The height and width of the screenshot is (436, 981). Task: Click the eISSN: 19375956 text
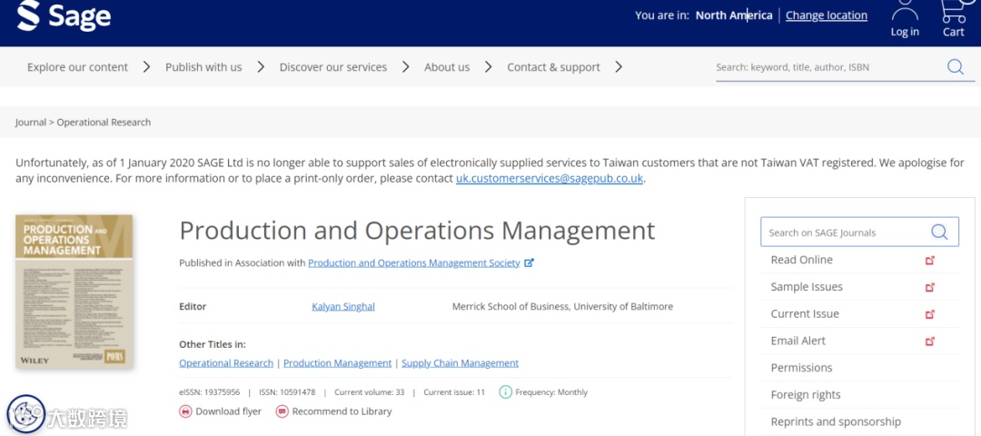coord(210,392)
